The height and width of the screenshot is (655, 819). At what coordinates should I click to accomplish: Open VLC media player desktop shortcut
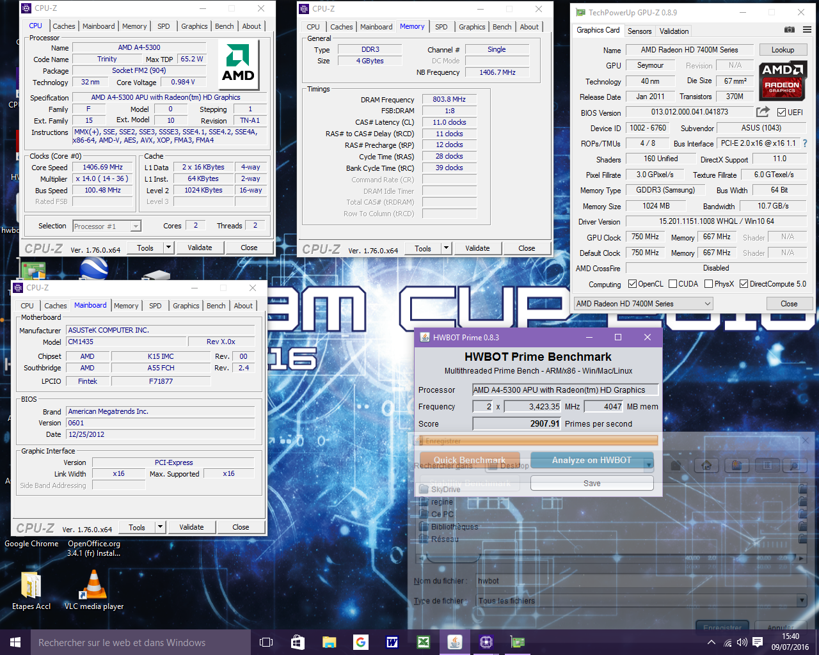[x=94, y=590]
